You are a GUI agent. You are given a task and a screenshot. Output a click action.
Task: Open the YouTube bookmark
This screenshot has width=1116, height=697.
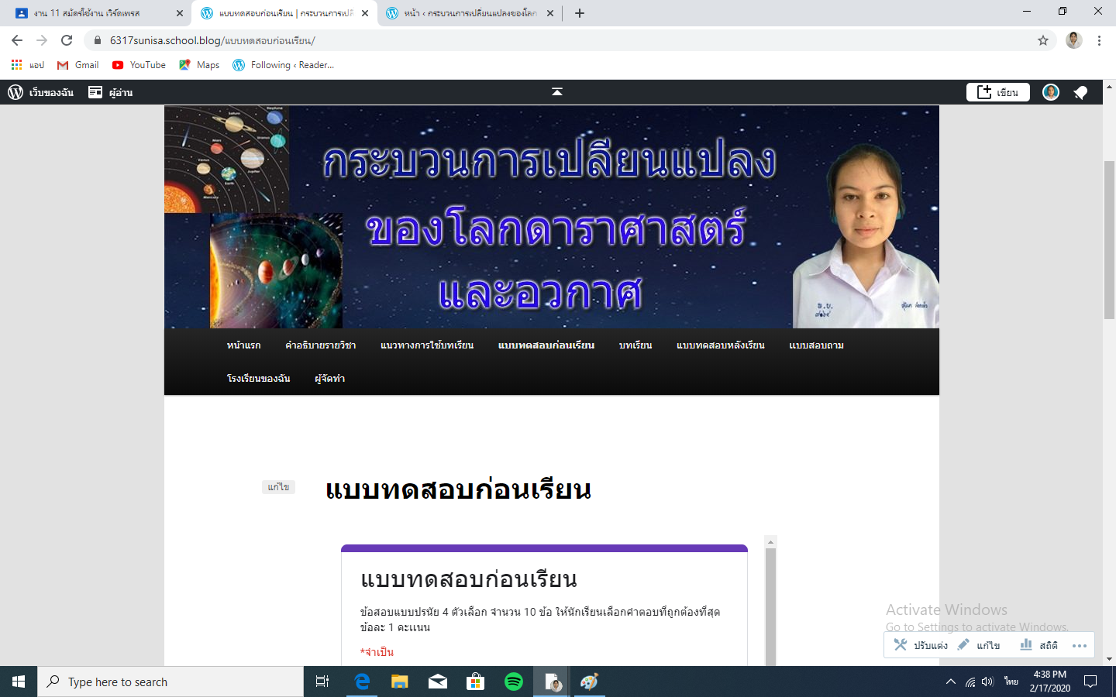[x=139, y=65]
